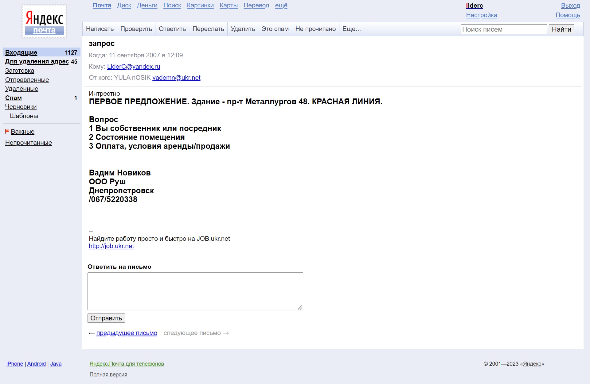This screenshot has height=384, width=590.
Task: Open Настройка settings
Action: pyautogui.click(x=482, y=15)
